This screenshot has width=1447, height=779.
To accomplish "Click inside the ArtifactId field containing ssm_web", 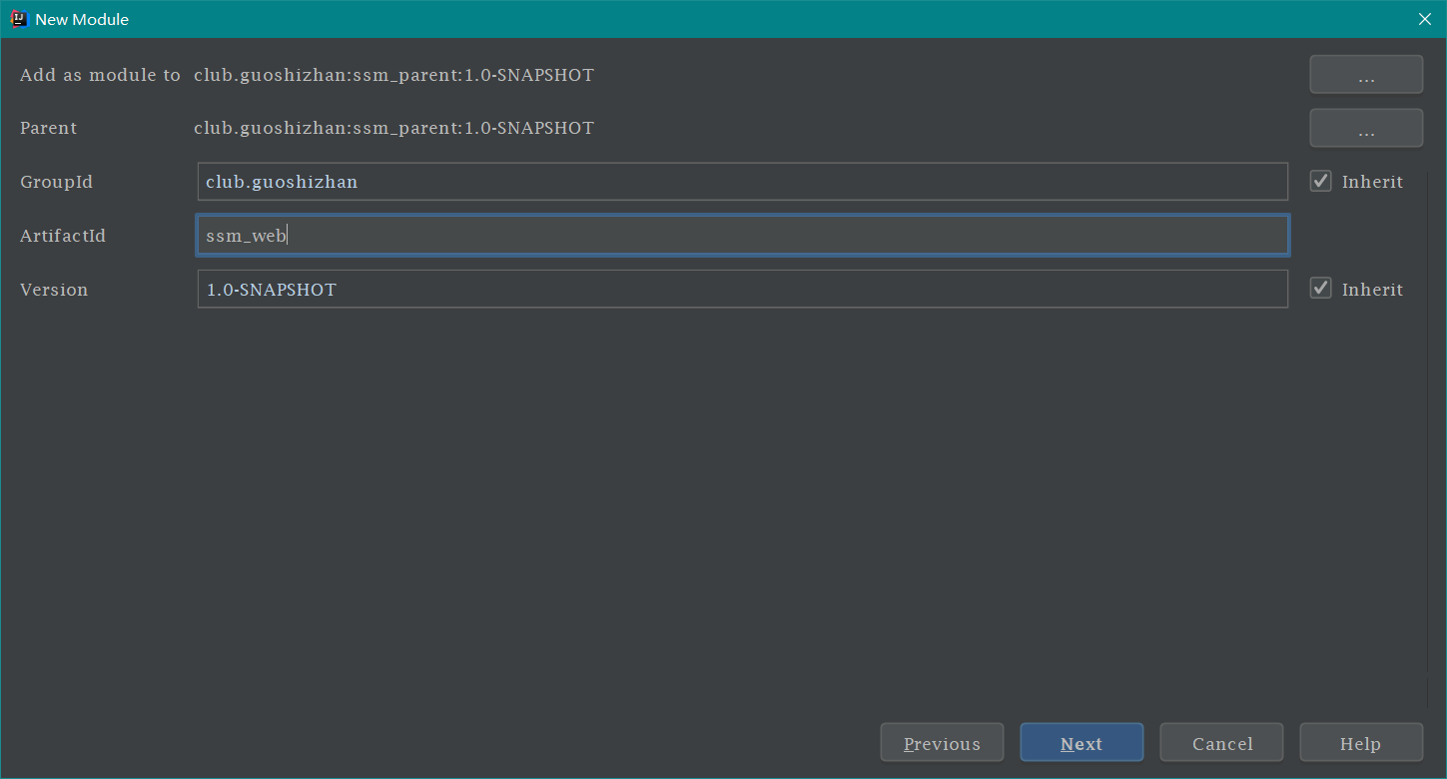I will [742, 236].
